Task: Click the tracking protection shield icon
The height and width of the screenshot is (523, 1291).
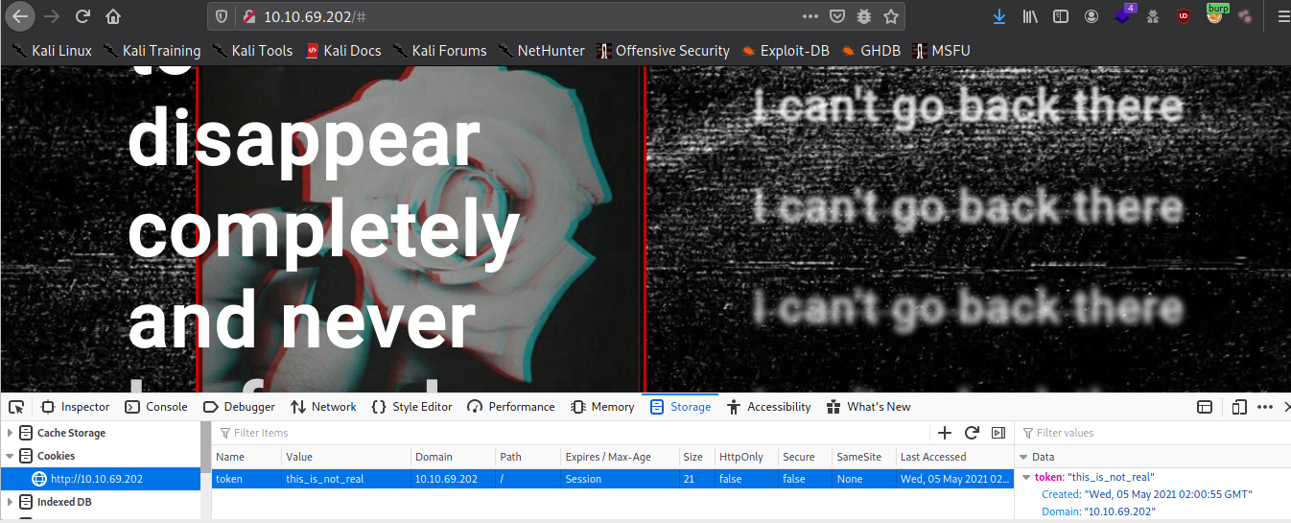Action: [x=222, y=16]
